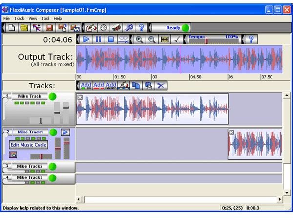
Task: Click Mike Track1 left vertical volume slider
Action: tap(57, 149)
